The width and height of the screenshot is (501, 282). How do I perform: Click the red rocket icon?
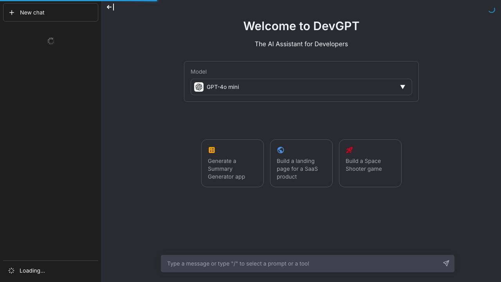coord(350,150)
